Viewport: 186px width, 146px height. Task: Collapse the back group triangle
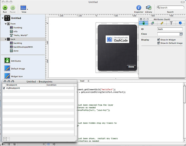tap(6, 39)
